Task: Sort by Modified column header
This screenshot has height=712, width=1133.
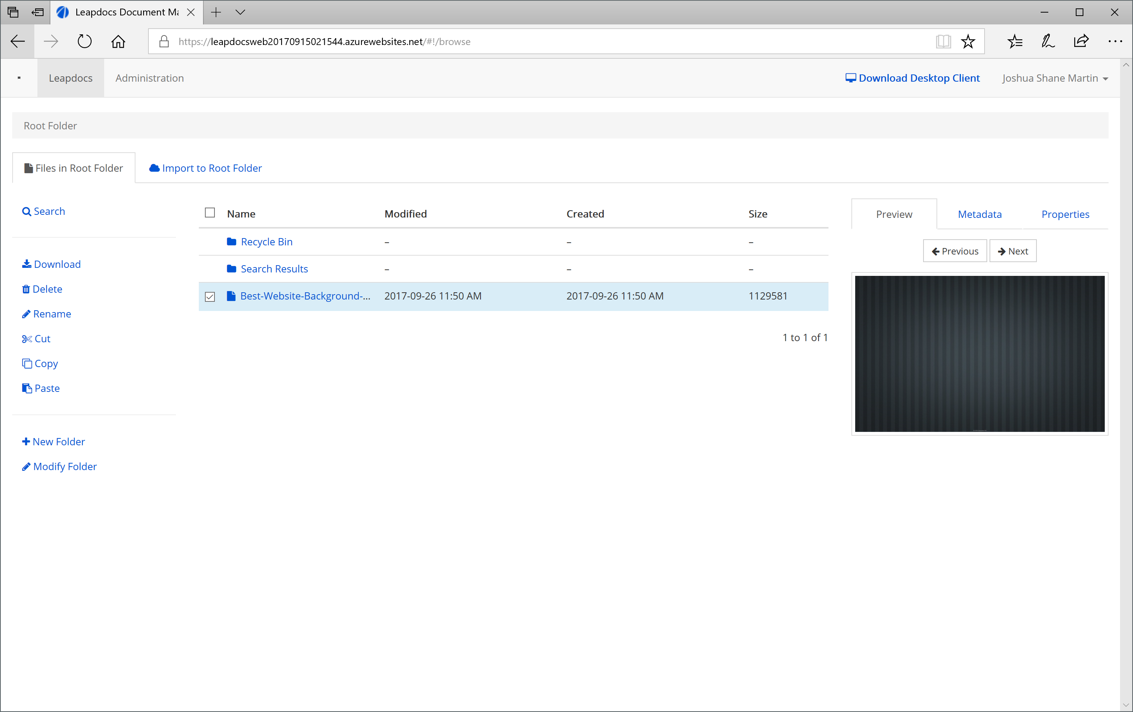Action: pos(406,214)
